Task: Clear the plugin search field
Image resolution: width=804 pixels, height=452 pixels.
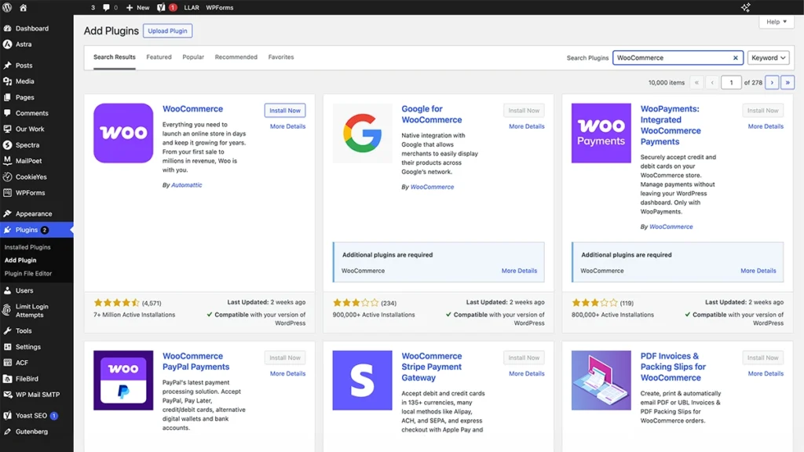Action: [x=735, y=58]
